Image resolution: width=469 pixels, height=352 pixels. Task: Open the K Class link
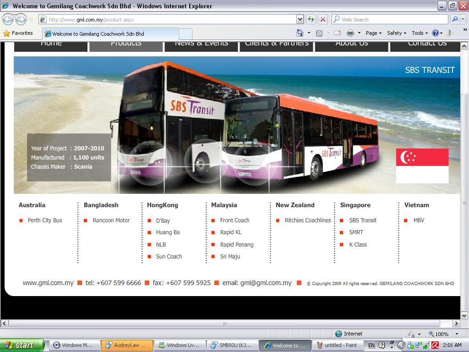point(358,245)
